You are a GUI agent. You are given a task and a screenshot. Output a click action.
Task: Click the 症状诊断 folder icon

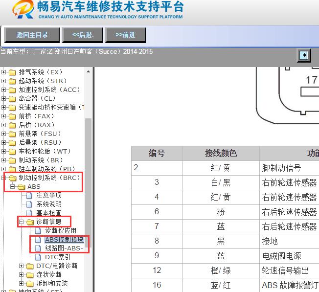pyautogui.click(x=30, y=275)
